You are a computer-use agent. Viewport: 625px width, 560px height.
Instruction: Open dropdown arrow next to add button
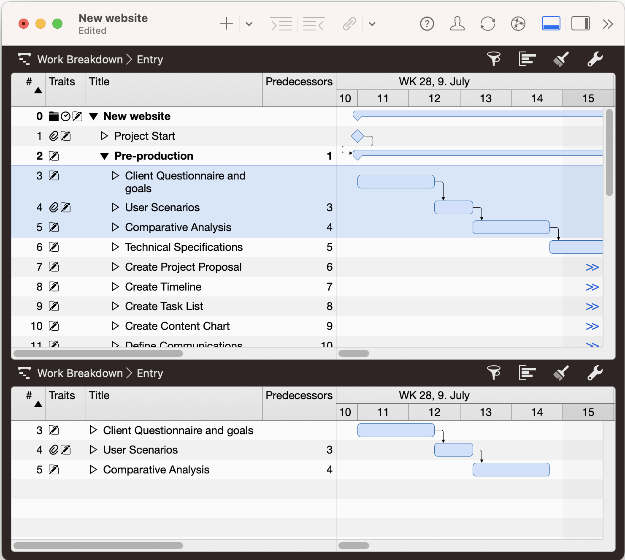[249, 24]
